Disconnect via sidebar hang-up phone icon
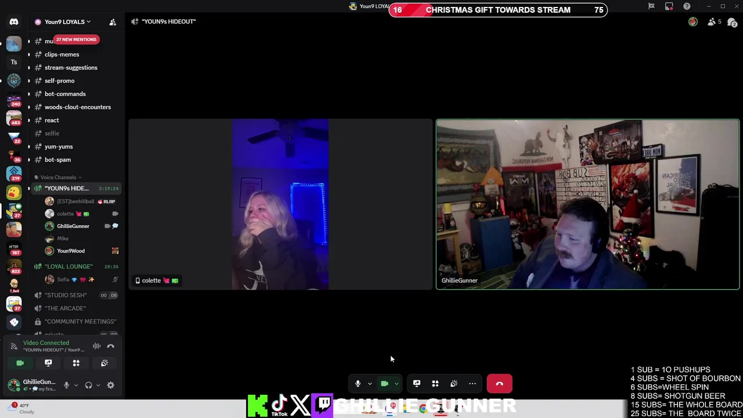 point(110,347)
